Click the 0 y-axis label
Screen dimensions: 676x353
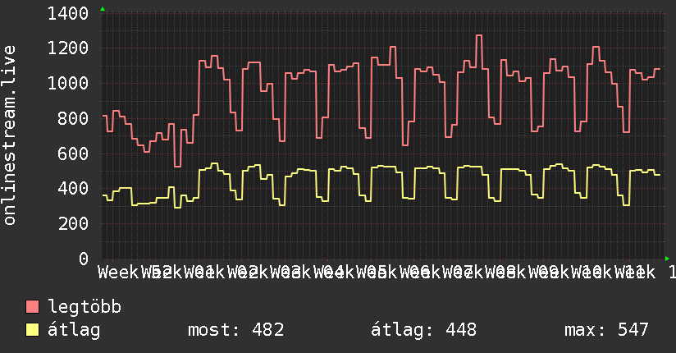pyautogui.click(x=84, y=259)
